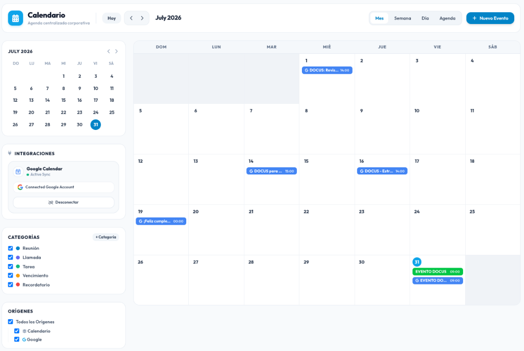Click Google logo on Connected Google Account

[20, 187]
